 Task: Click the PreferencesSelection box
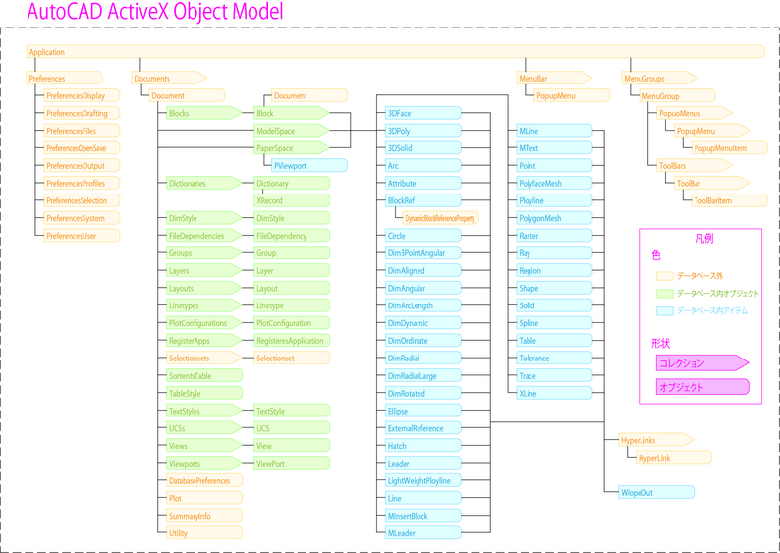click(83, 200)
